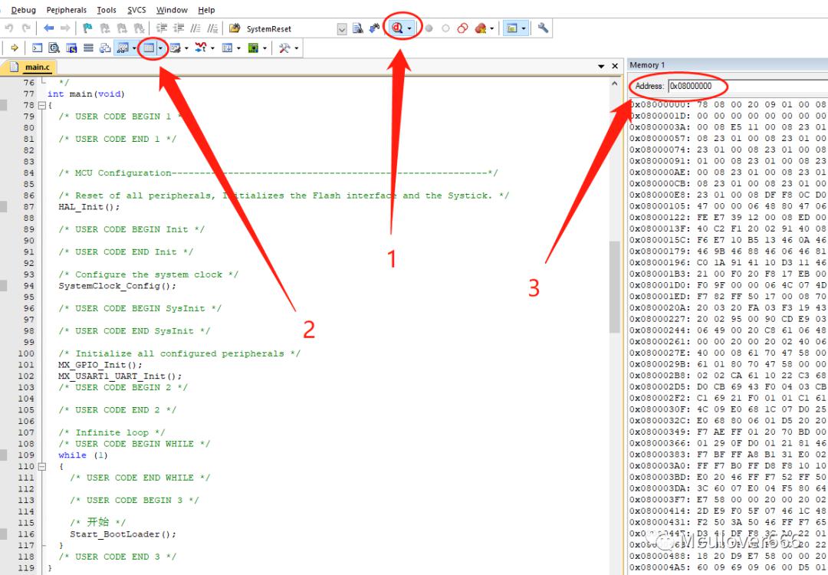Click the editor scrollbar up arrow
The width and height of the screenshot is (828, 575).
614,84
